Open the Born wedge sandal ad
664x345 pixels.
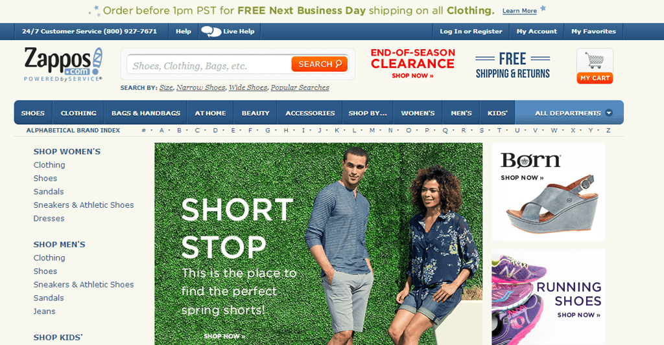[x=548, y=192]
